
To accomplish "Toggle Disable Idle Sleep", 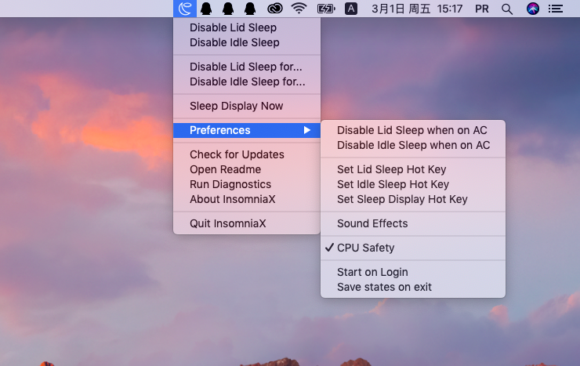I will pos(247,42).
